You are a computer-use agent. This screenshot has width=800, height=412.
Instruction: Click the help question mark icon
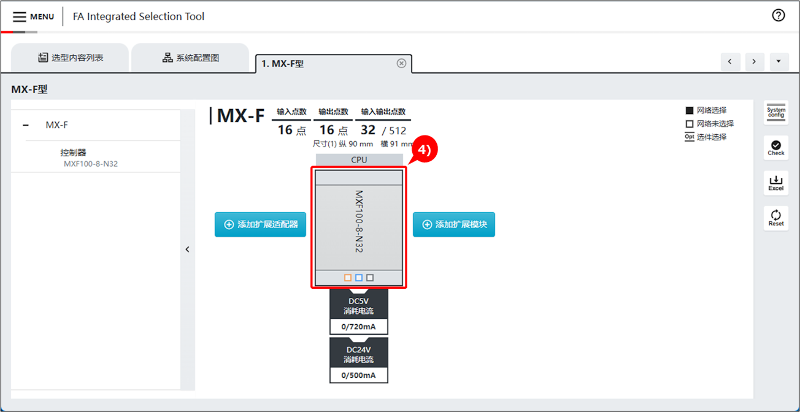pyautogui.click(x=778, y=15)
